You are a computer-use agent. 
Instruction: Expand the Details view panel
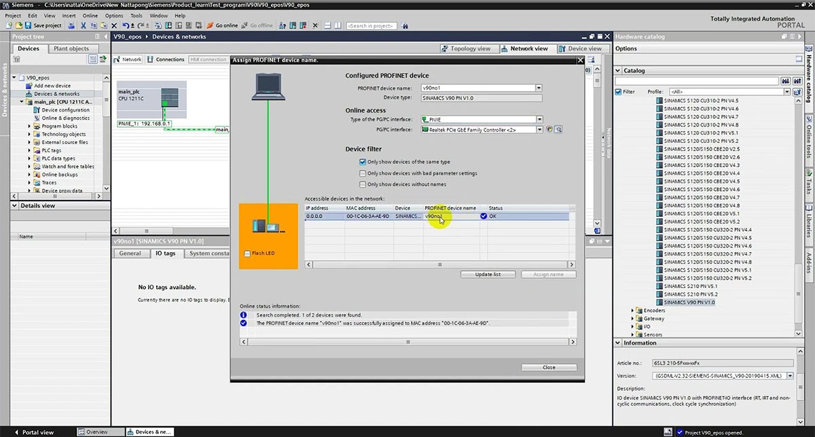16,205
